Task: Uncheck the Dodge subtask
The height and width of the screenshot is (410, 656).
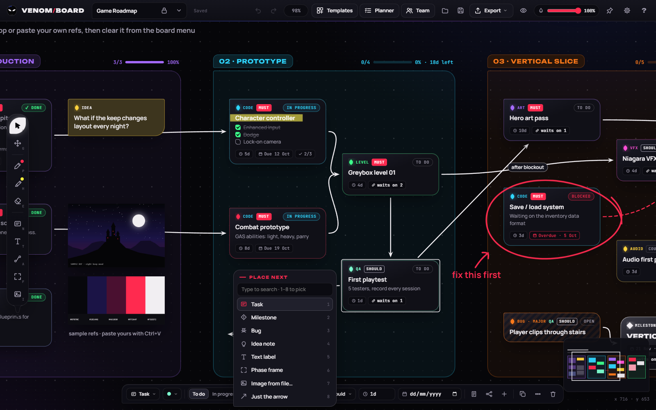Action: [x=238, y=134]
